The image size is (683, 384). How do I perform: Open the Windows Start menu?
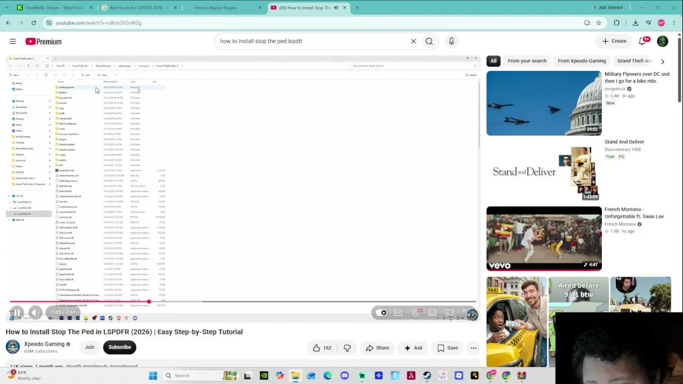click(153, 375)
